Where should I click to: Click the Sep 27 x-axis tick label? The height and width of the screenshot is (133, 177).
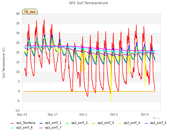point(53,114)
